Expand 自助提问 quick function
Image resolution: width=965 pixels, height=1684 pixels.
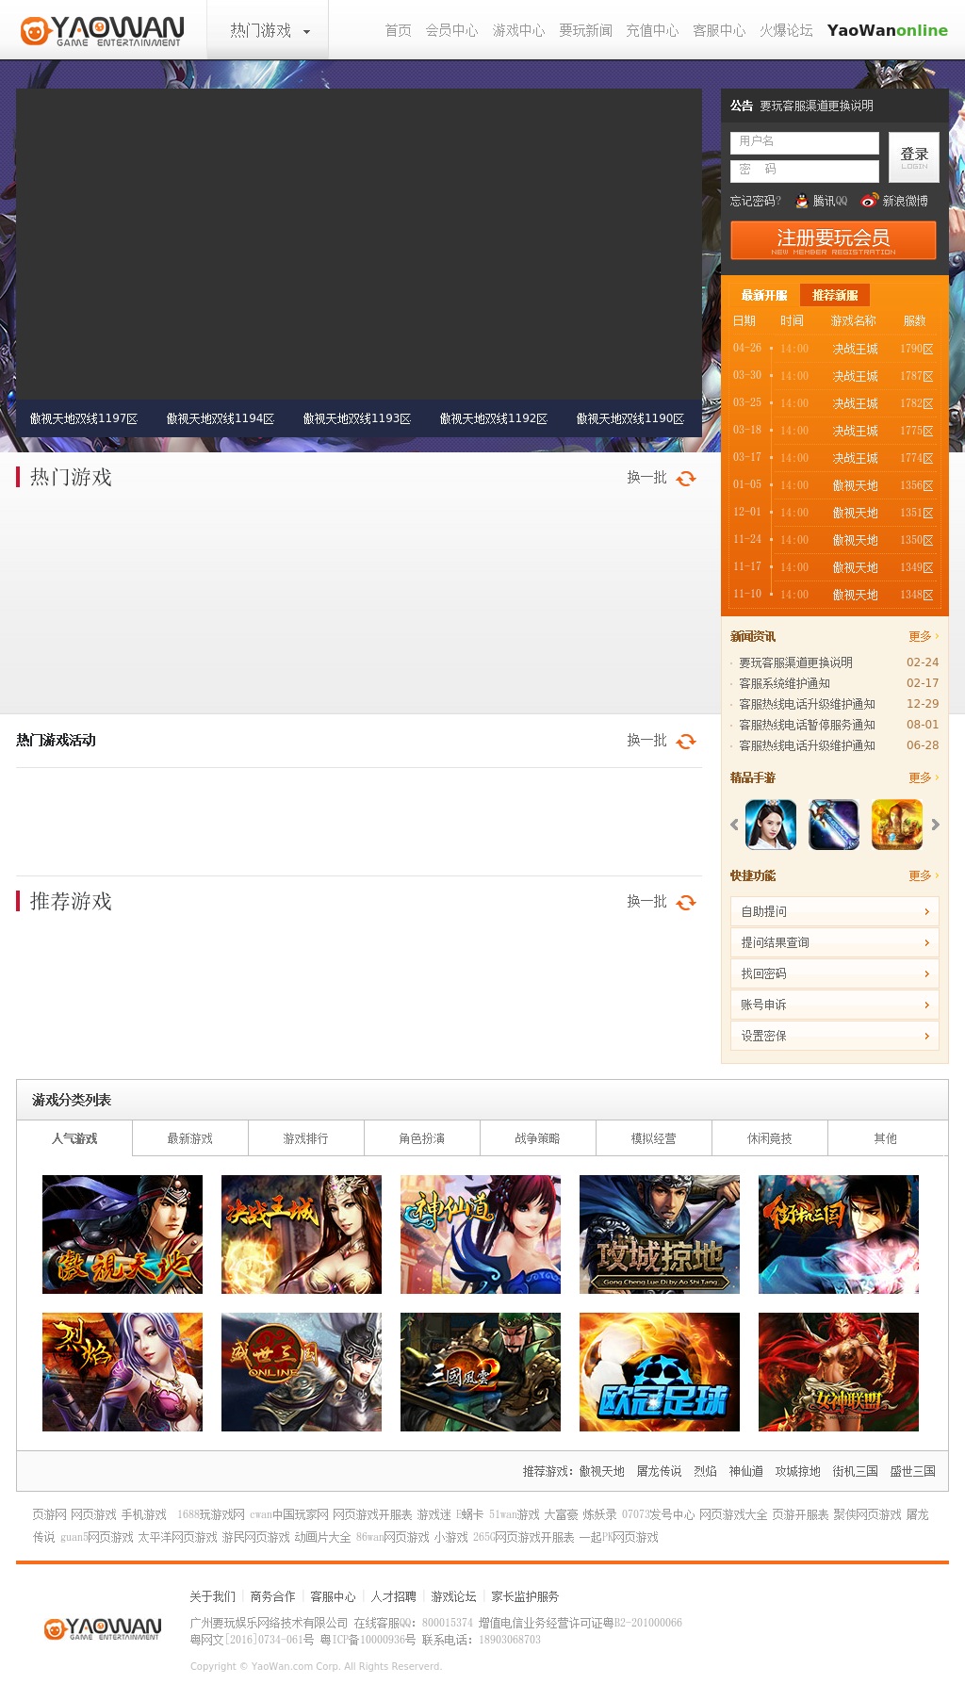pyautogui.click(x=834, y=911)
